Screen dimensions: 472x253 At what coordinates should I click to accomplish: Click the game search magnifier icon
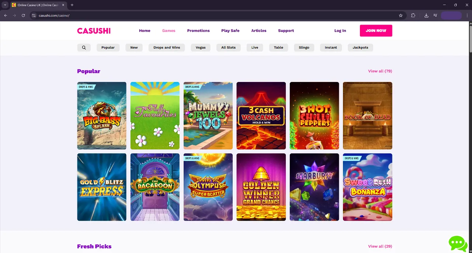84,47
